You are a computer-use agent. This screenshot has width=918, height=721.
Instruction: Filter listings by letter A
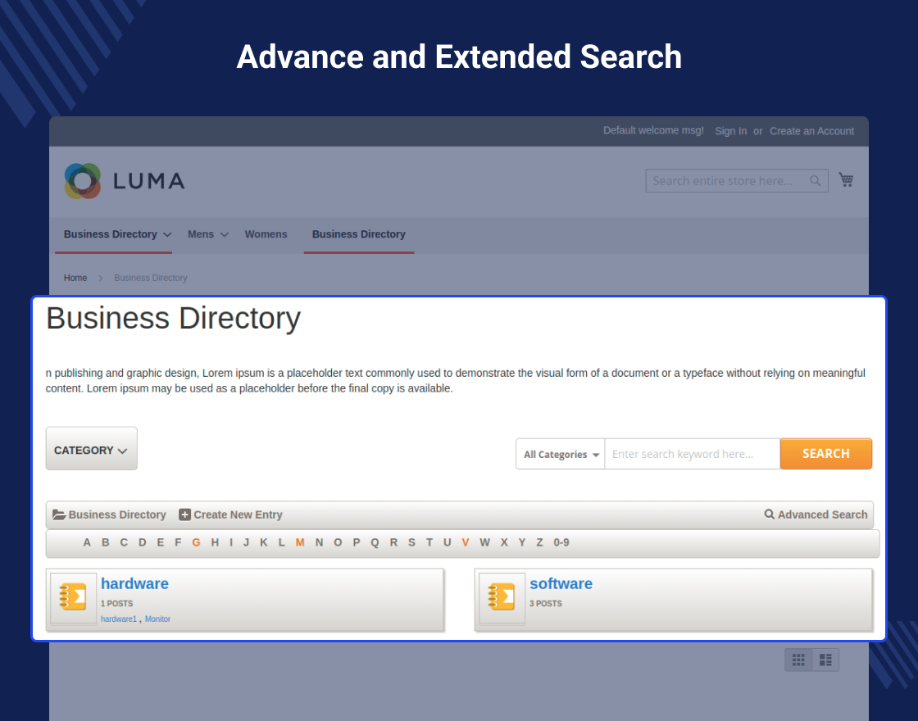pyautogui.click(x=87, y=542)
